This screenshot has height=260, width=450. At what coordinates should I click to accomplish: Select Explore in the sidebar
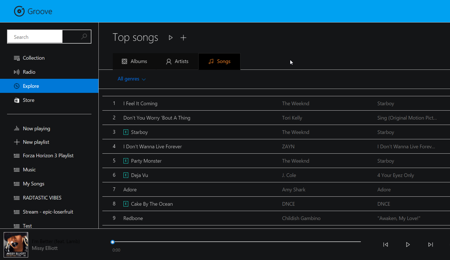coord(49,86)
